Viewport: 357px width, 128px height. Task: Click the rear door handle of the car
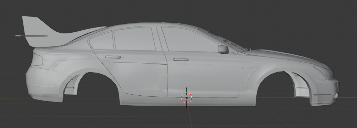click(113, 57)
